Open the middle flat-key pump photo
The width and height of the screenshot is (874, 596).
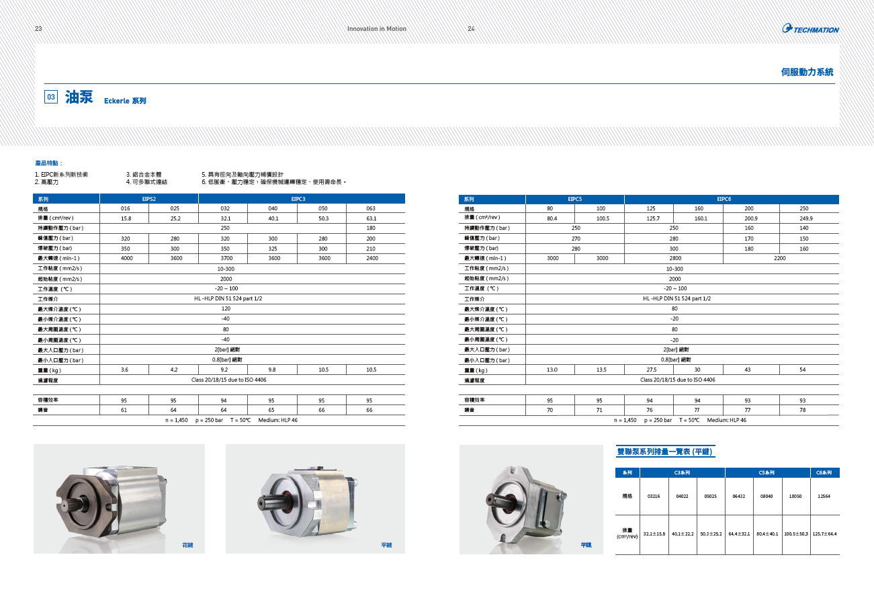(315, 499)
